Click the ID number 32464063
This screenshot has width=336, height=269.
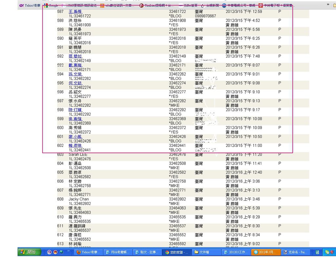coord(178,208)
